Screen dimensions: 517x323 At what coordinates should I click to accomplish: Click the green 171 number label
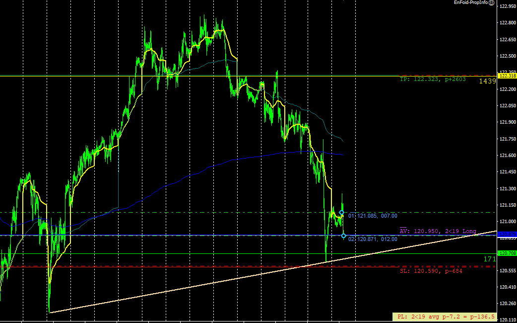tap(490, 259)
